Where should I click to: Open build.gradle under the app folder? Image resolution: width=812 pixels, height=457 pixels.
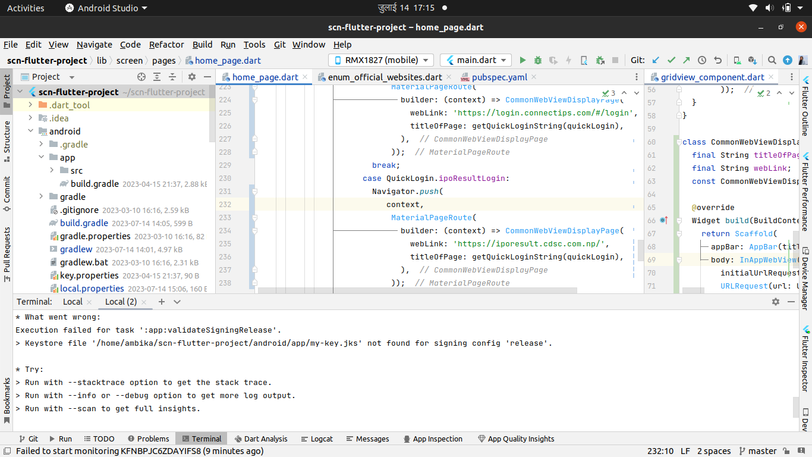[95, 184]
